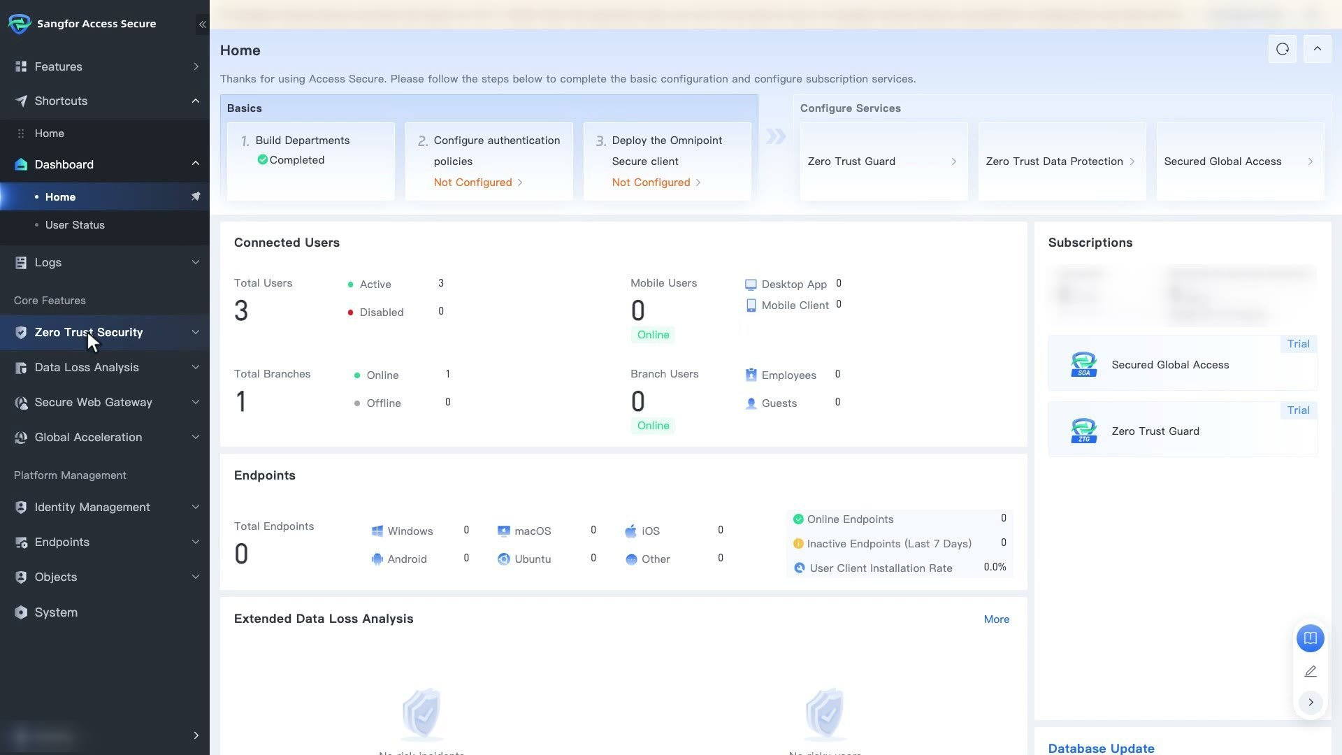Expand the Logs menu chevron
The width and height of the screenshot is (1342, 755).
click(196, 262)
